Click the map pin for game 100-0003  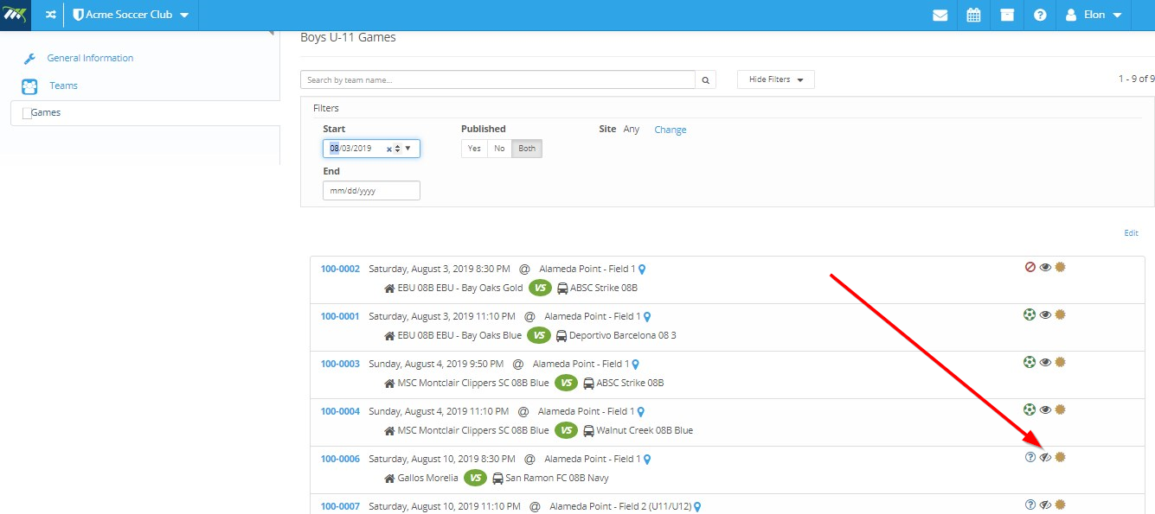click(635, 365)
